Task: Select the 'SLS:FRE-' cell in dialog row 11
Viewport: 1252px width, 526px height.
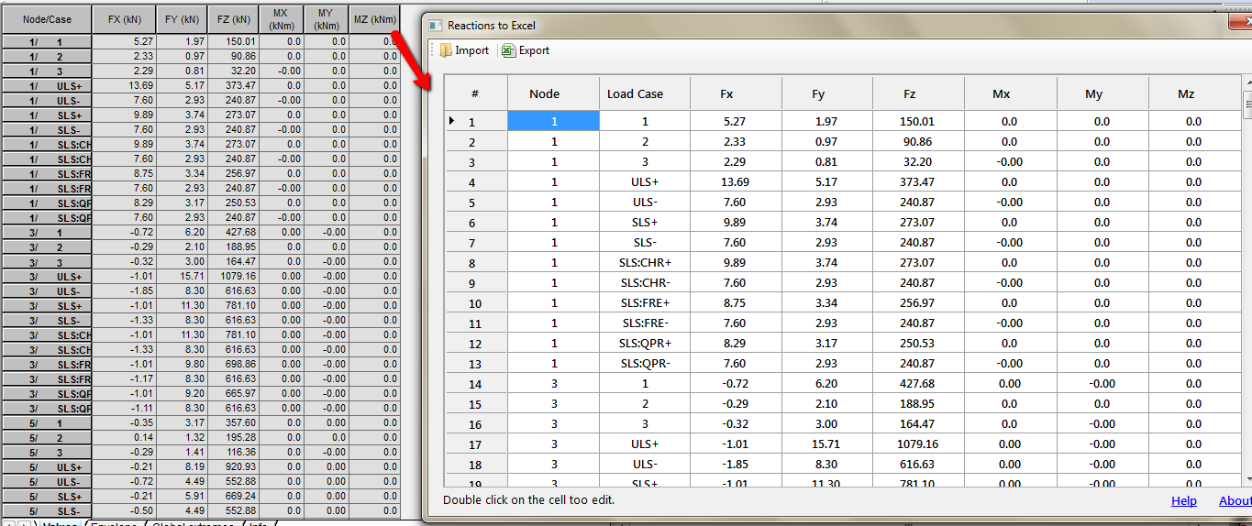Action: [645, 323]
